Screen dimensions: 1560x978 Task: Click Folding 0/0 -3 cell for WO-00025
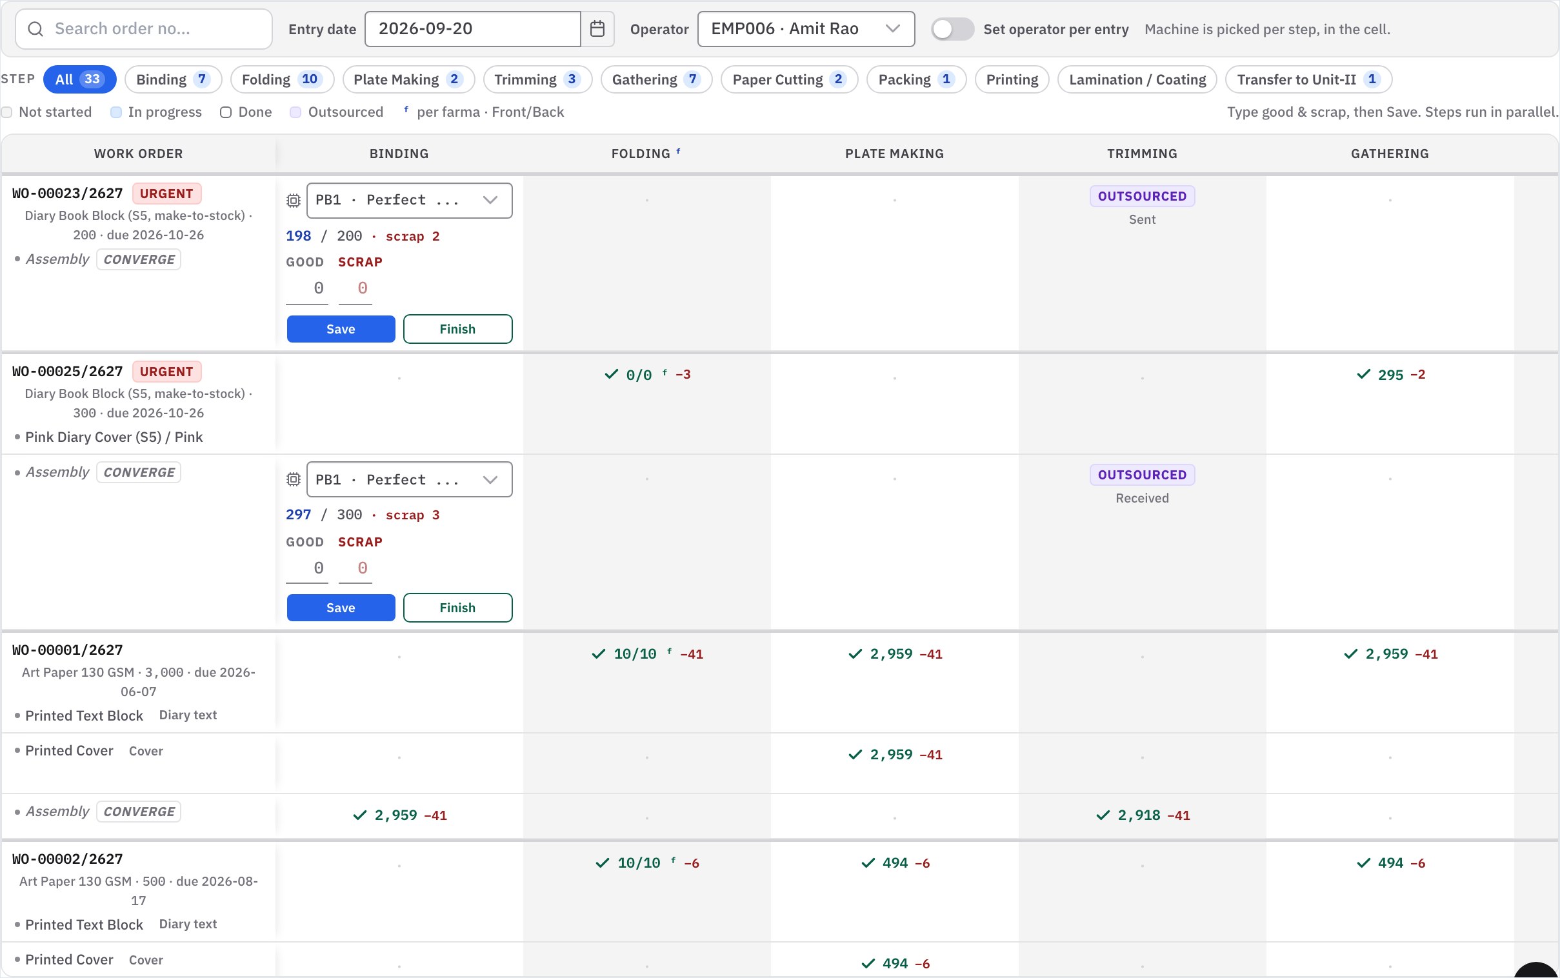coord(647,375)
